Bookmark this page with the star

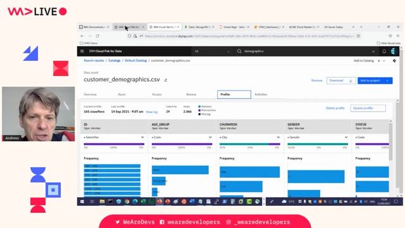point(358,36)
